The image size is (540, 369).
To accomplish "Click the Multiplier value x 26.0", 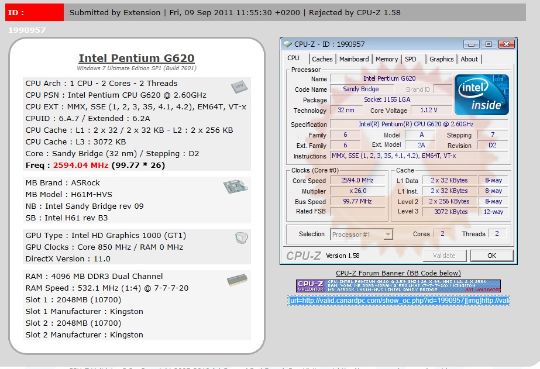I will (x=357, y=191).
